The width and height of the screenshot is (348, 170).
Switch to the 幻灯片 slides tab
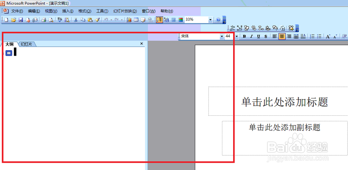[26, 44]
